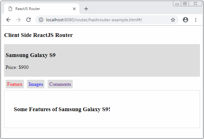The height and width of the screenshot is (139, 204).
Task: Click Some Features of Samsung Galaxy S9! text
Action: click(62, 109)
